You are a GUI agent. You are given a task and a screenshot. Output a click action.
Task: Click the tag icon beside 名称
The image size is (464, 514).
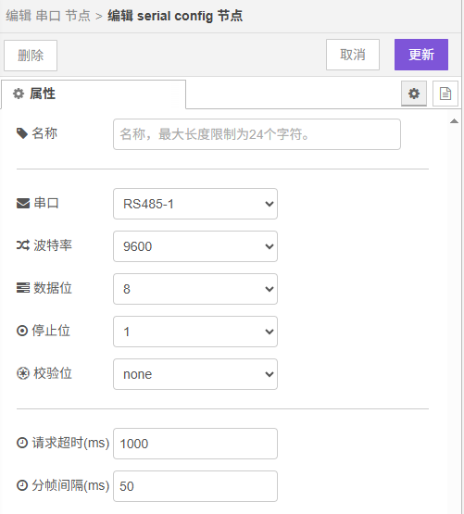[x=22, y=133]
